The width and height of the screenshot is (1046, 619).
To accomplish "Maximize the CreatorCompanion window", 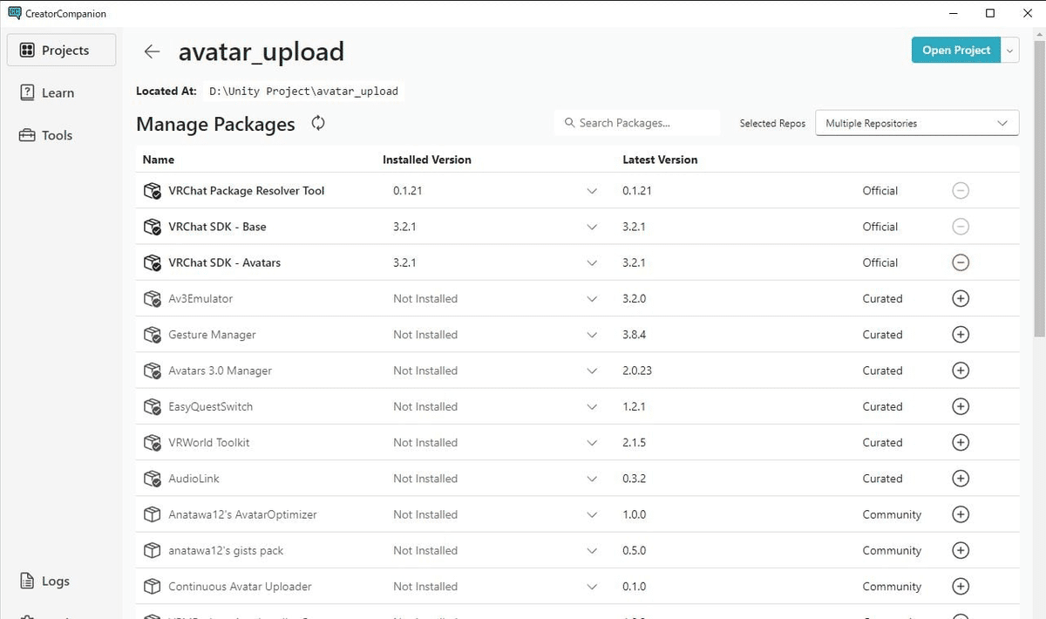I will tap(990, 13).
